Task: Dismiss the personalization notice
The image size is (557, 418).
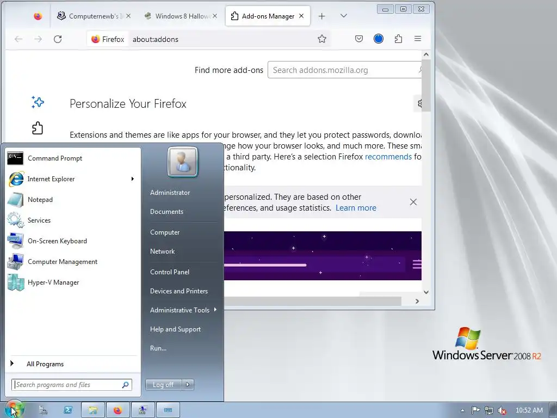Action: pyautogui.click(x=413, y=202)
